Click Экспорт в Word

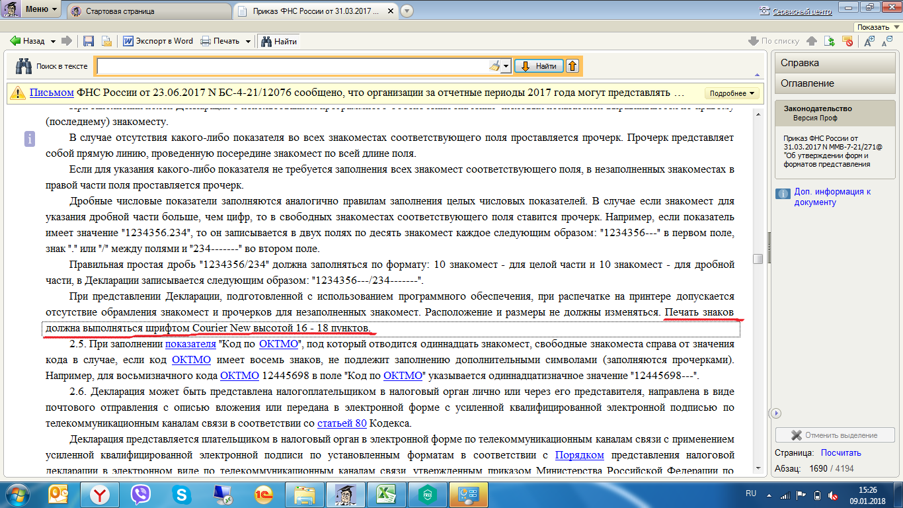(x=158, y=41)
